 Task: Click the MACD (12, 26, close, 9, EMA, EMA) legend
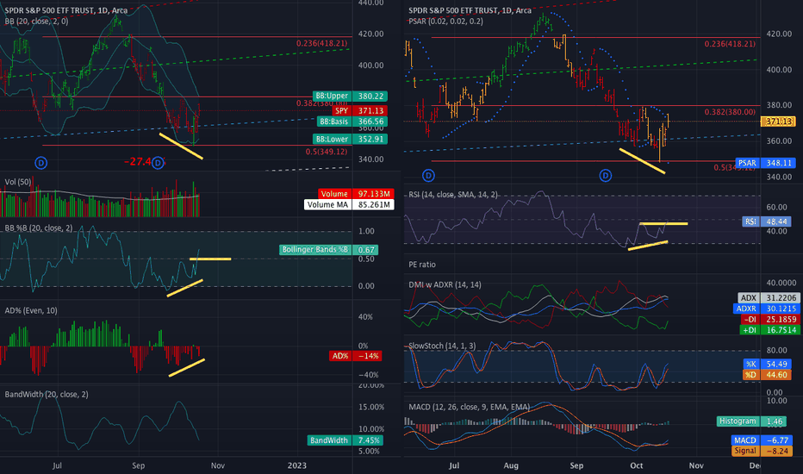pos(469,407)
